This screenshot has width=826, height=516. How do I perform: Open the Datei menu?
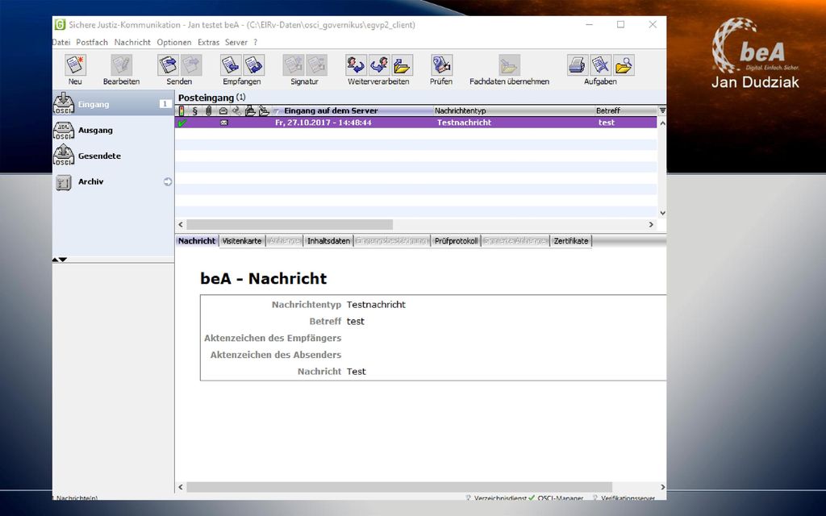(61, 42)
